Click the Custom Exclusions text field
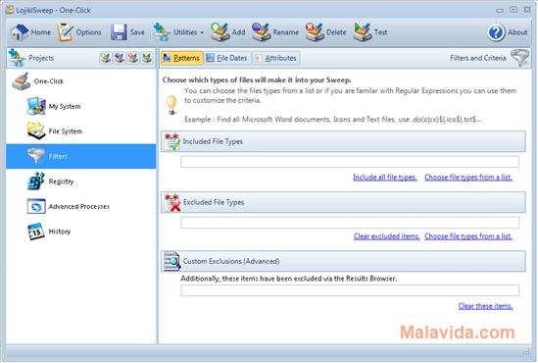 coord(350,290)
